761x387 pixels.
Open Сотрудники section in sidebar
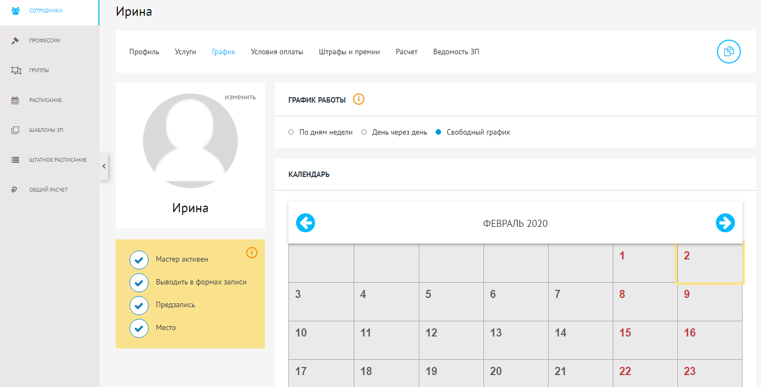click(x=49, y=10)
